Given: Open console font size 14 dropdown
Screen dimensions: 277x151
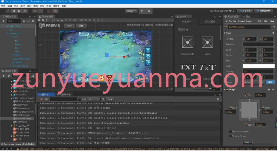Looking at the screenshot, I should pyautogui.click(x=110, y=99).
